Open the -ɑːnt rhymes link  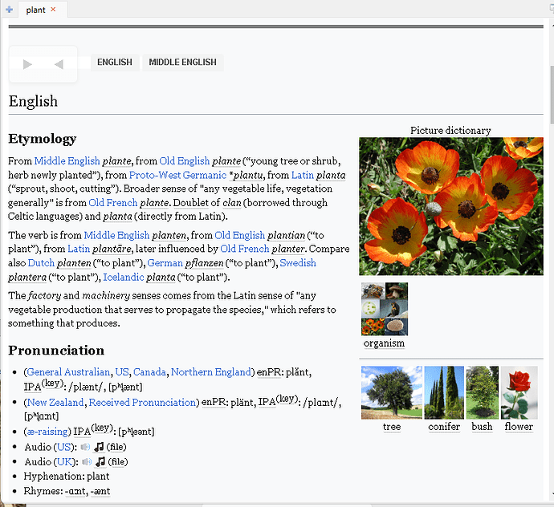tap(75, 492)
